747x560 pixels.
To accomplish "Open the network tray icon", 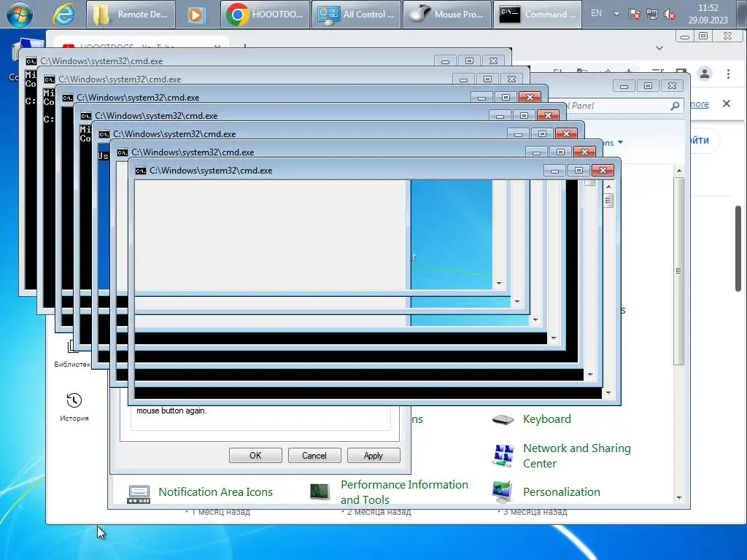I will point(651,15).
